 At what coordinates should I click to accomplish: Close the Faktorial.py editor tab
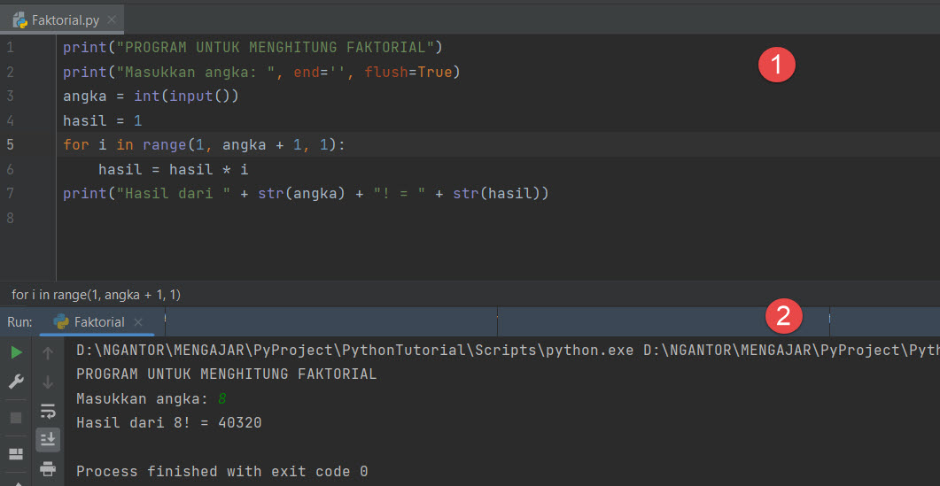111,19
